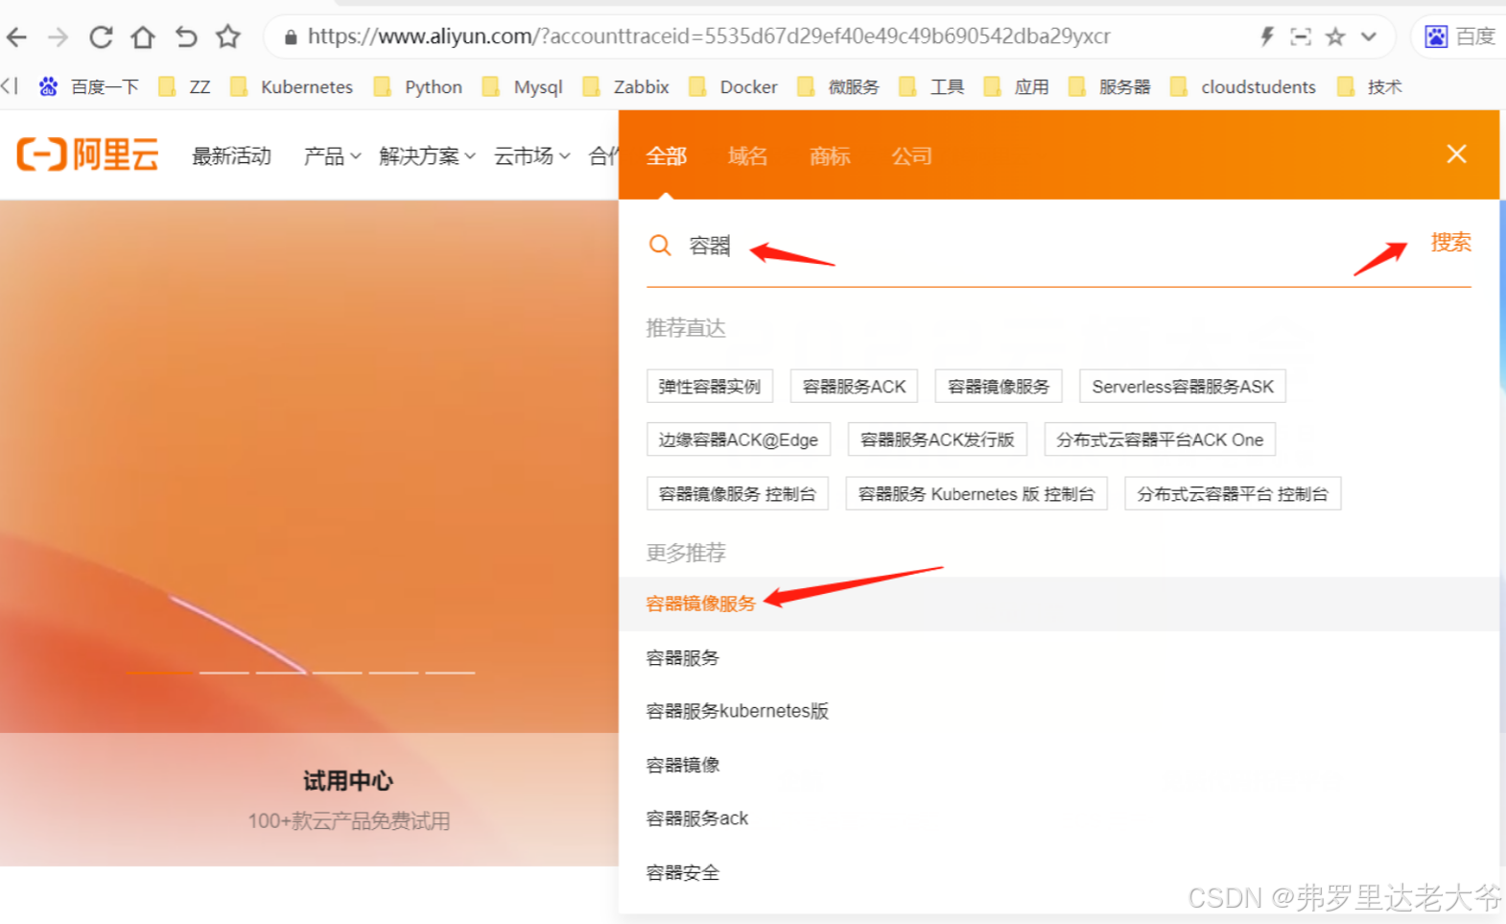
Task: Select suggestion 容器服务kubernetes版
Action: (x=737, y=711)
